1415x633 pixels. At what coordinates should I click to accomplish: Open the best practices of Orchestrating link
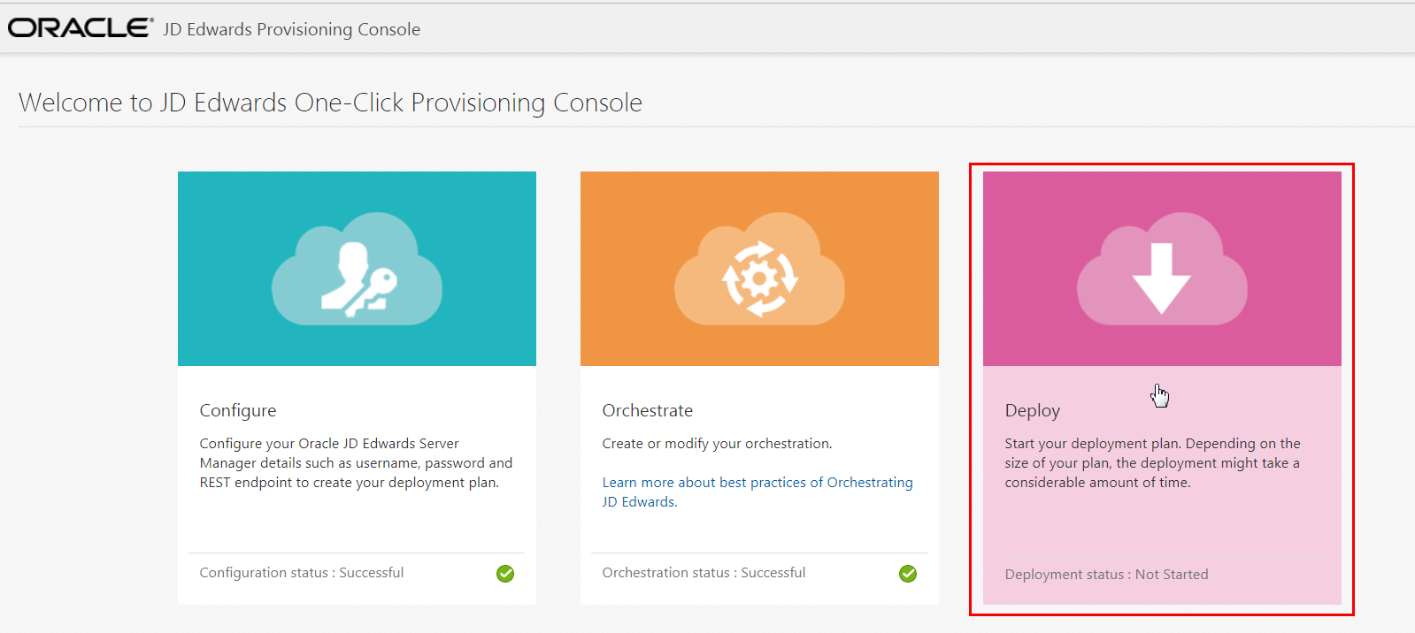point(757,483)
